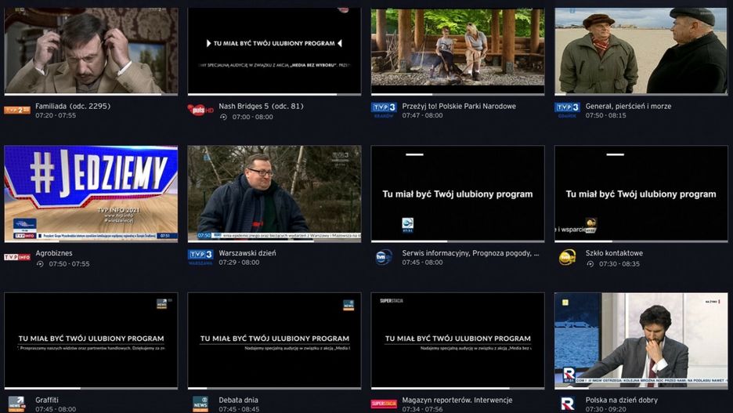Play the Debata dnia blackout thumbnail

(x=274, y=340)
